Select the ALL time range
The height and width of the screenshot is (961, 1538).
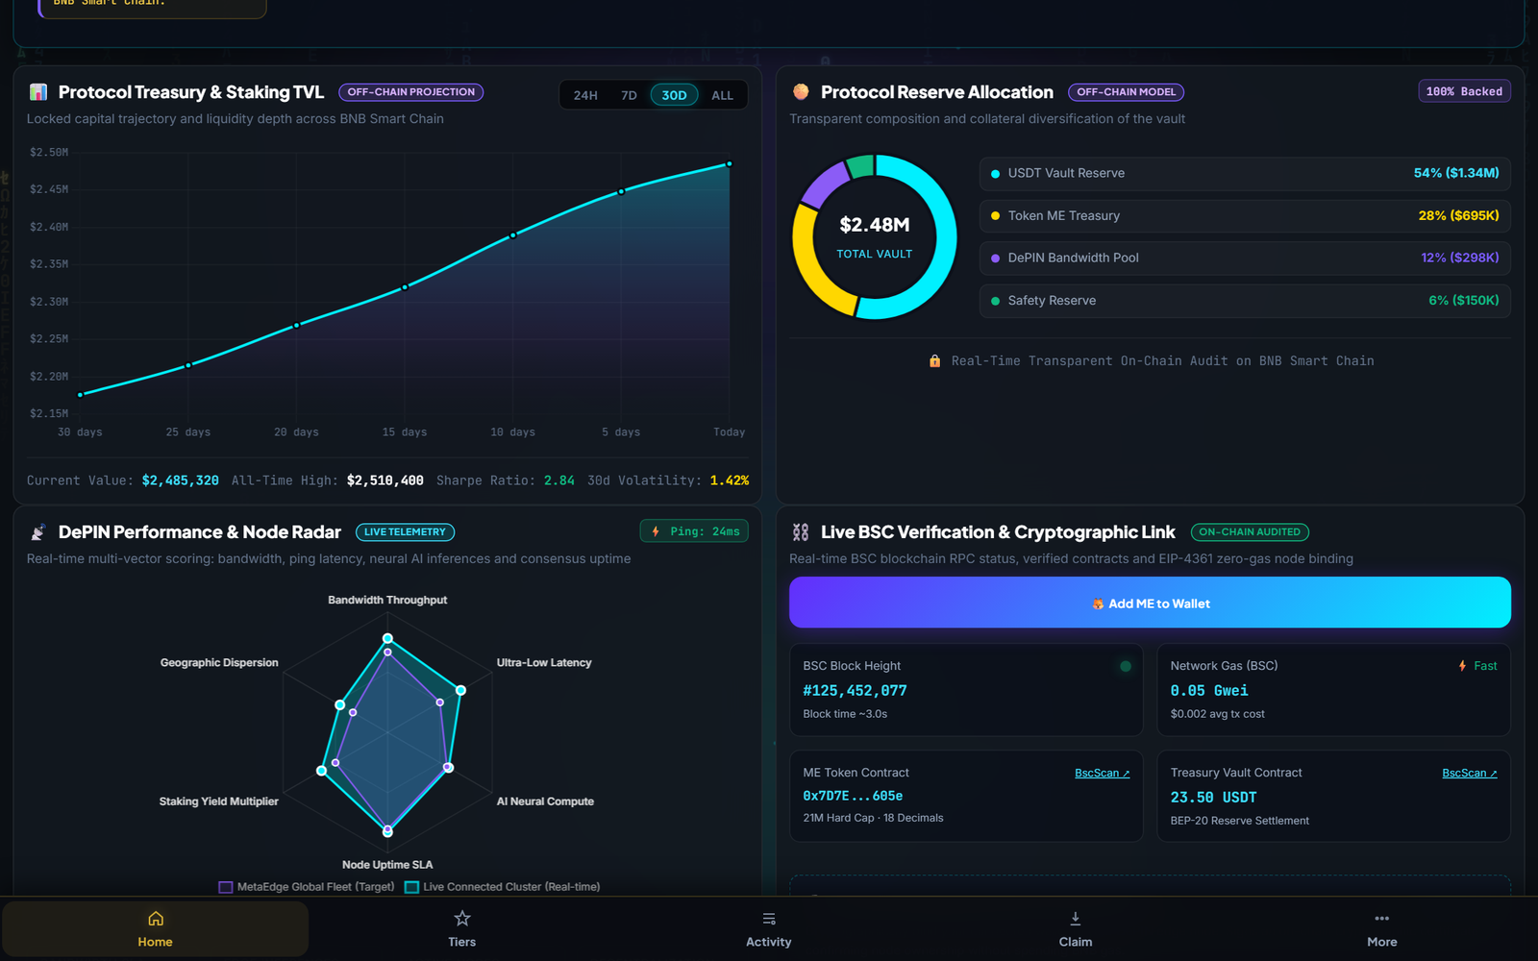[x=722, y=95]
